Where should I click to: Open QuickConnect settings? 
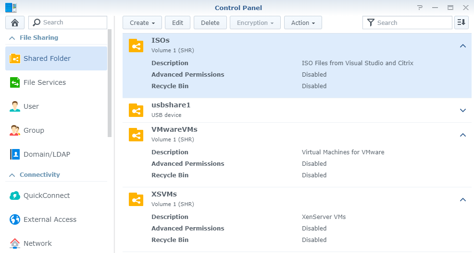47,195
